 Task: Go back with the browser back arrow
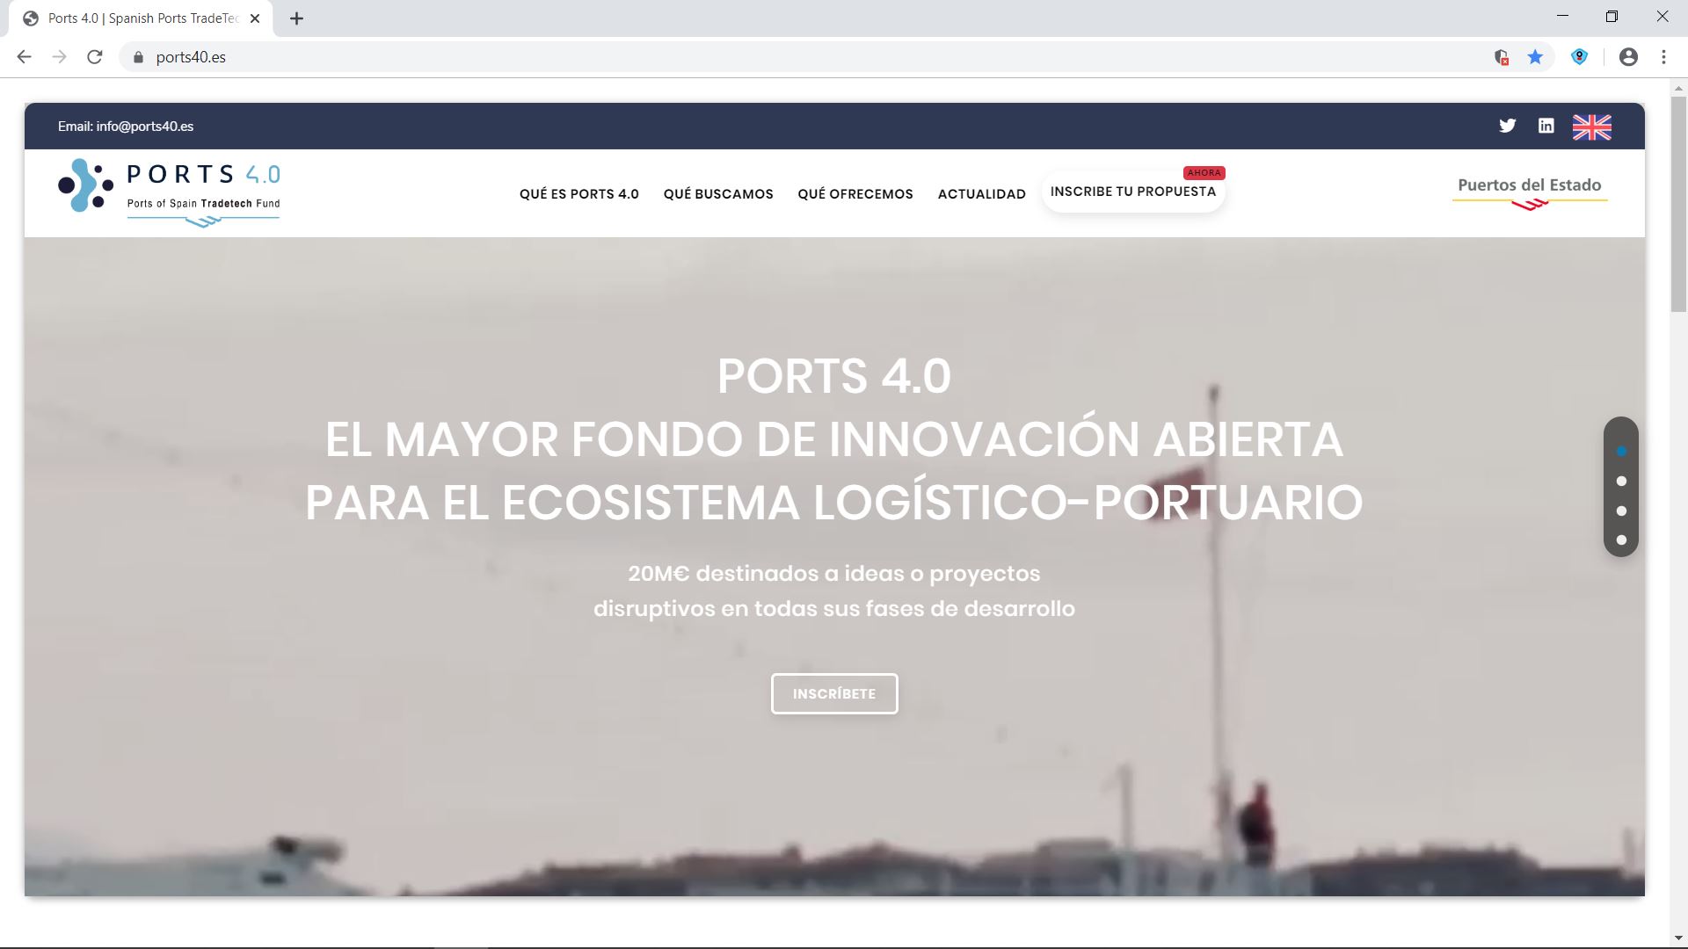[x=24, y=57]
